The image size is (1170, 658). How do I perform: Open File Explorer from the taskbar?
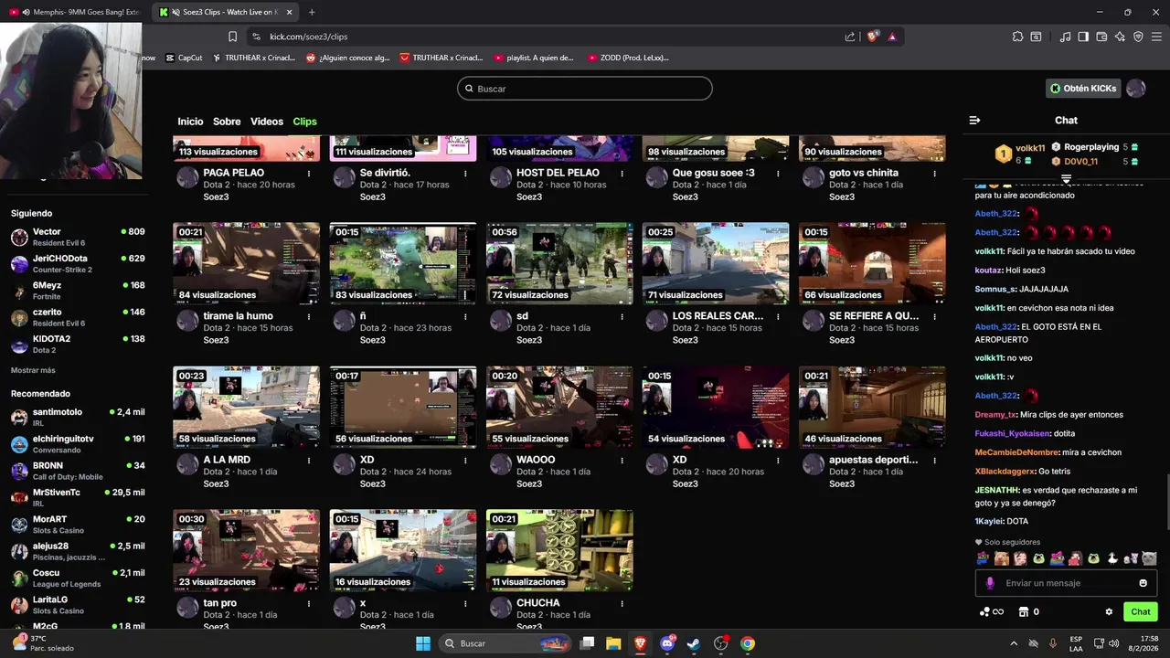(613, 643)
